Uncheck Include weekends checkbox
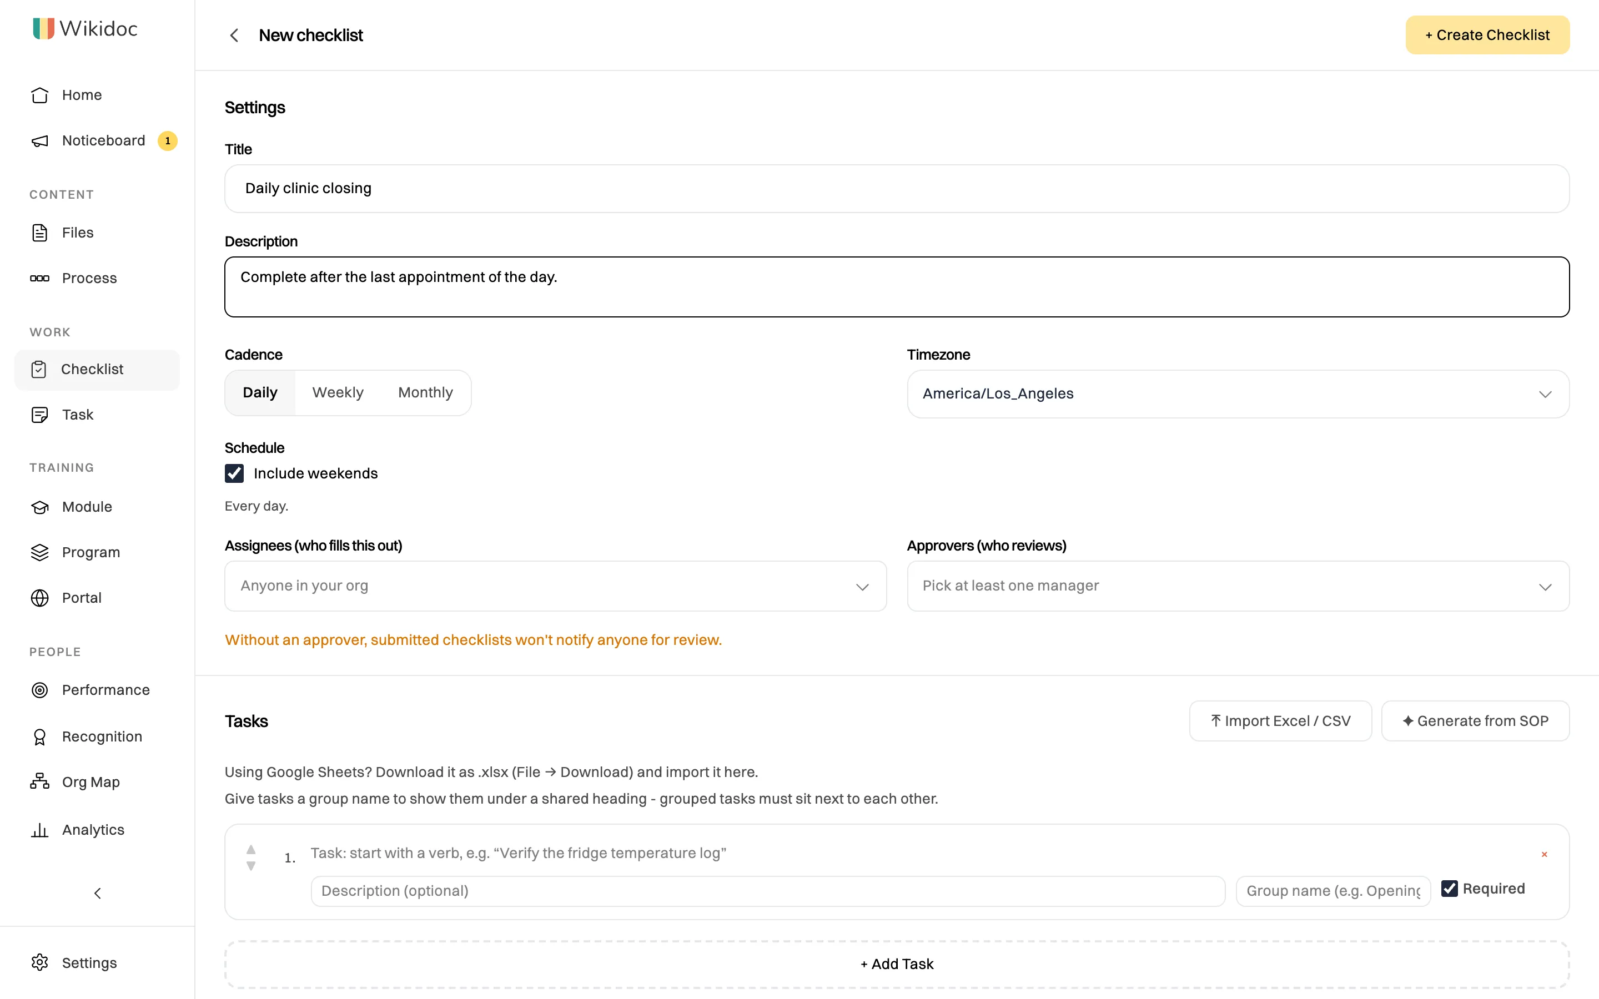1599x999 pixels. click(234, 473)
